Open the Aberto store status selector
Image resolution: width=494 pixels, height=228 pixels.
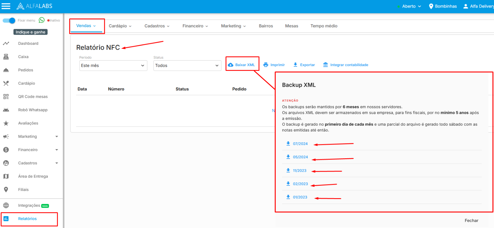[411, 6]
